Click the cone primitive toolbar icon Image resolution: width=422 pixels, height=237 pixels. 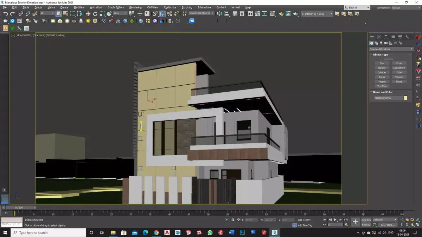81,21
